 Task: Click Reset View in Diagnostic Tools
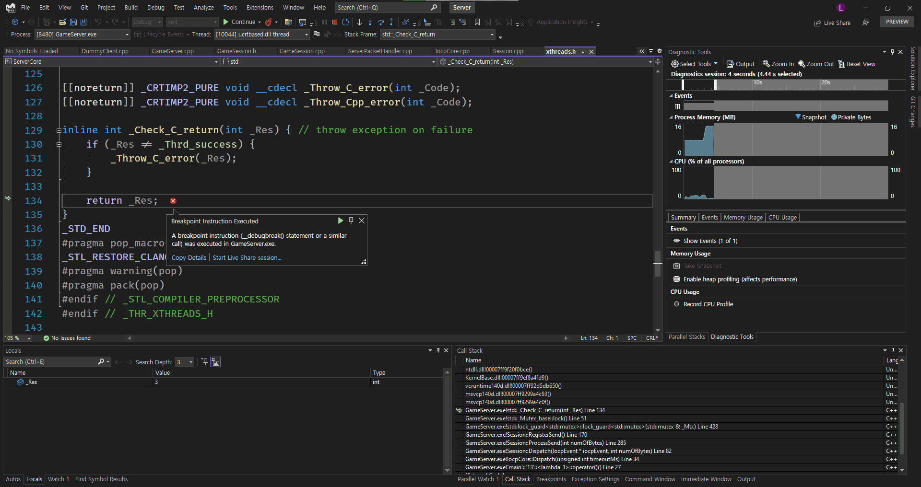(857, 64)
